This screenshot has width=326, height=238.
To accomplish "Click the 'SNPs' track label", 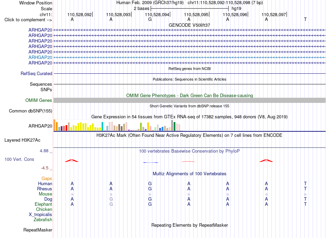I will point(46,90).
